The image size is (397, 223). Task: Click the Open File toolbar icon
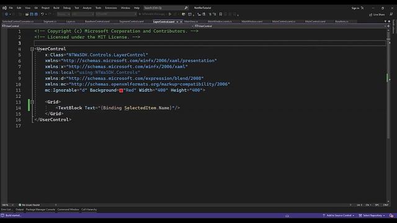pyautogui.click(x=27, y=14)
